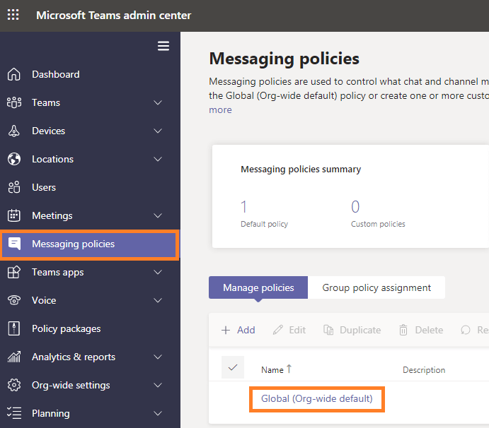Image resolution: width=489 pixels, height=428 pixels.
Task: Click the Org-wide settings gear icon
Action: (x=14, y=385)
